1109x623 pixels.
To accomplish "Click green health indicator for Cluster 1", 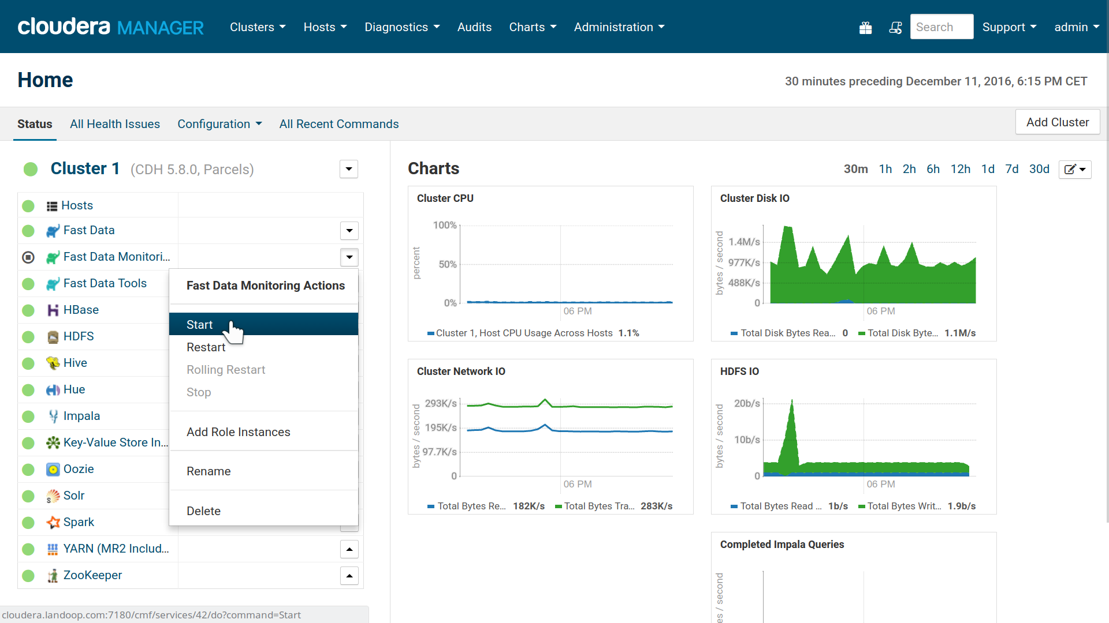I will pyautogui.click(x=31, y=169).
